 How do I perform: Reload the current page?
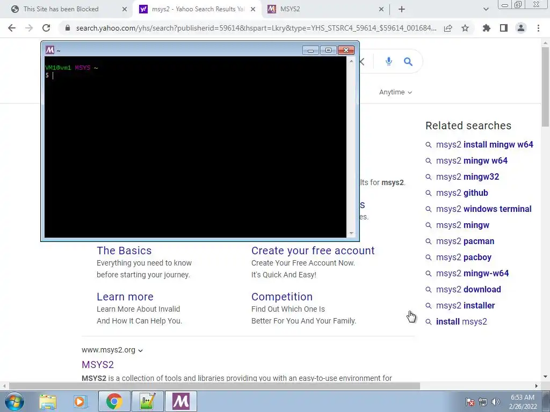(46, 28)
